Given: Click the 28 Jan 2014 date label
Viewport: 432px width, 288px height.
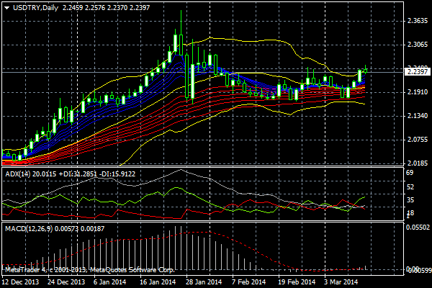Looking at the screenshot, I should [x=204, y=282].
